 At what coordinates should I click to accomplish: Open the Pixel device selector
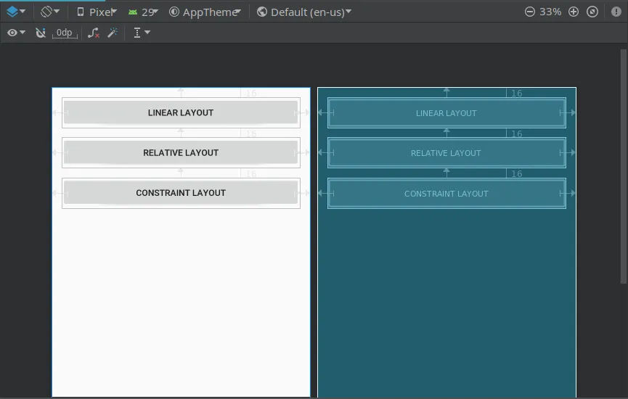click(x=97, y=12)
